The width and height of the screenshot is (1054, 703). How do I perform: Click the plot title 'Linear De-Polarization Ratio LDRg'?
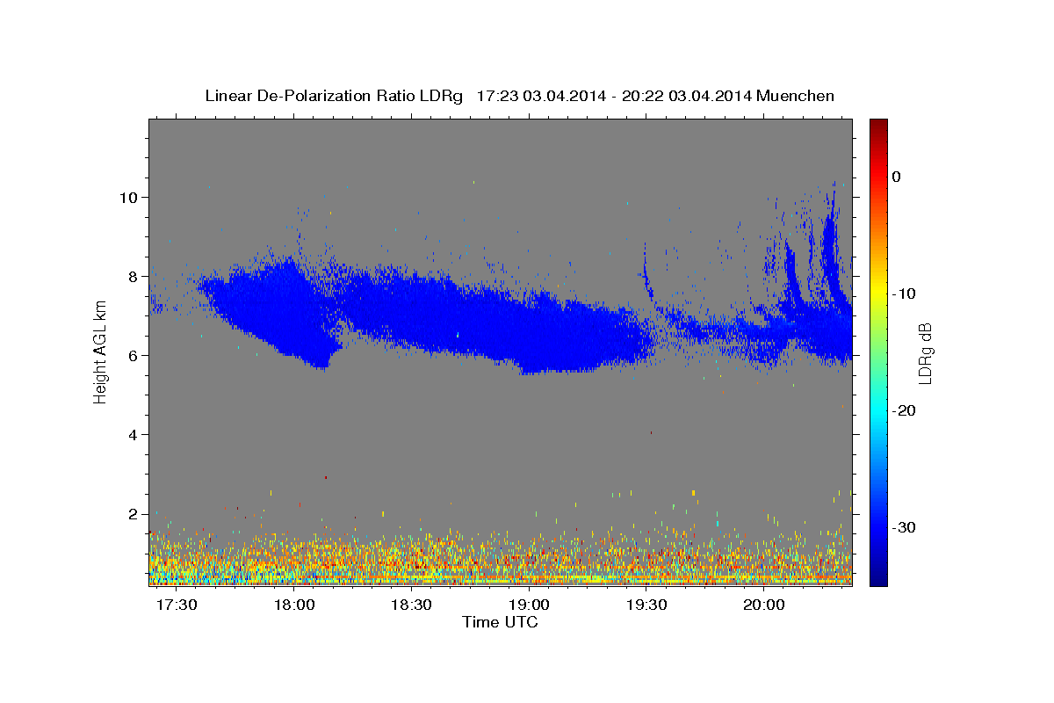334,96
